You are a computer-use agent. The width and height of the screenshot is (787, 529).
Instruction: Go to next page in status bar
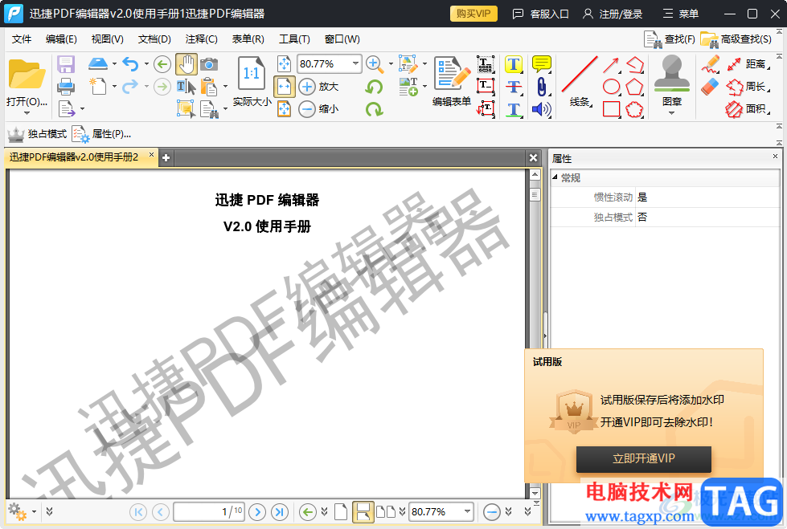tap(257, 512)
